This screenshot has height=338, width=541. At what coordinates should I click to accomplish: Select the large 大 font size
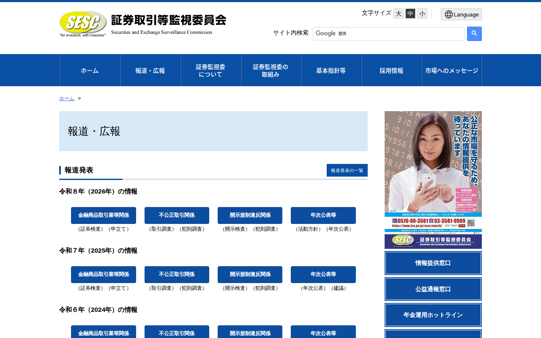pyautogui.click(x=398, y=13)
